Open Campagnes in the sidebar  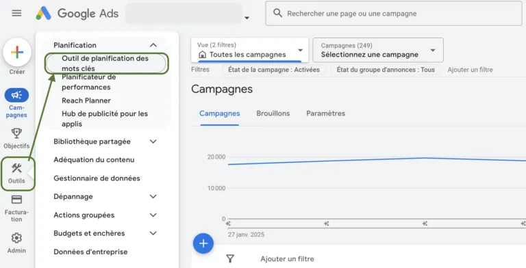16,103
